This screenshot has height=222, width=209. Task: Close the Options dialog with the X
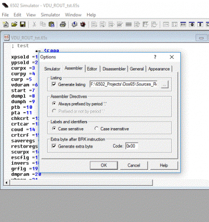pos(172,57)
